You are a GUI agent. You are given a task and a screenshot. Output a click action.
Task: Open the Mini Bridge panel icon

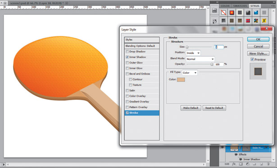(x=214, y=10)
